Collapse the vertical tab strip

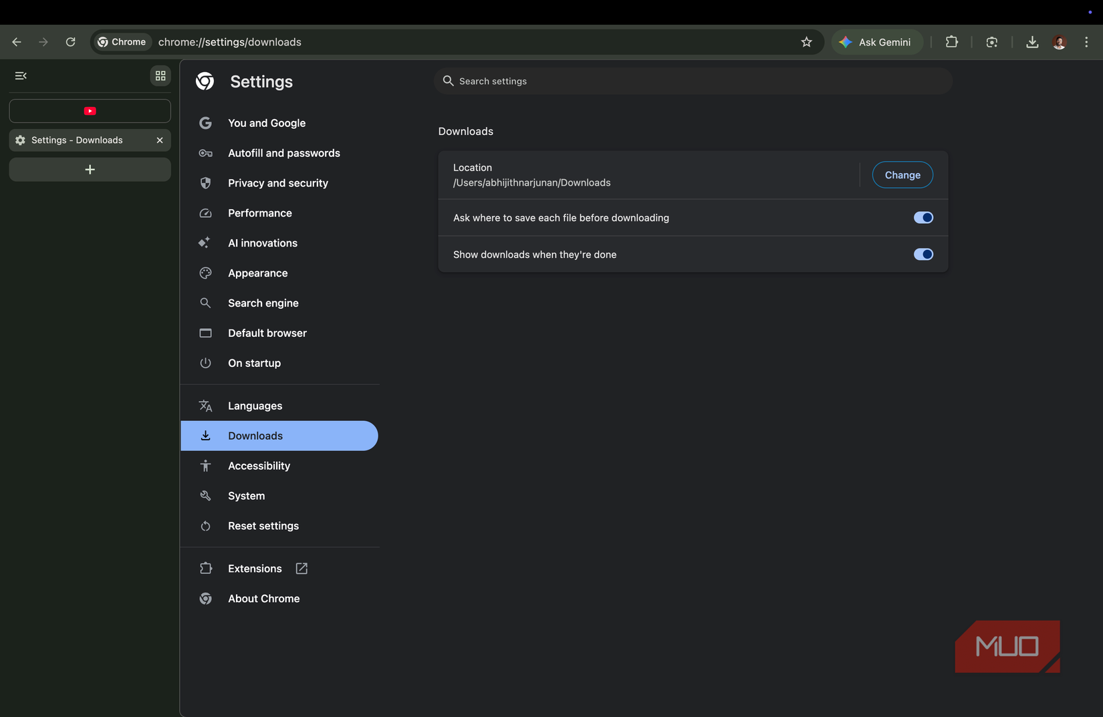pyautogui.click(x=20, y=76)
